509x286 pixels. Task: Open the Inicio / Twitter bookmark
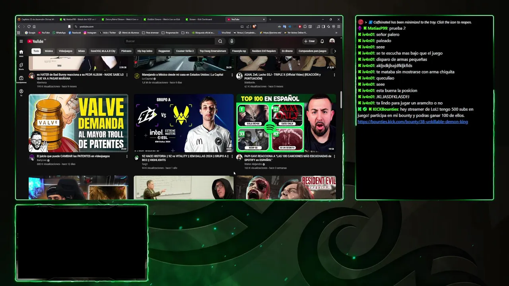tap(108, 33)
